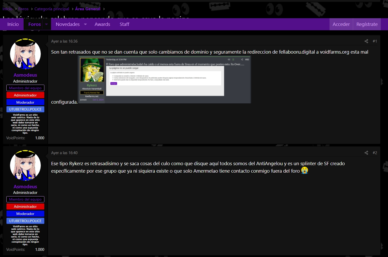Open Asmodeus username link in post #2
The image size is (388, 257).
[25, 186]
